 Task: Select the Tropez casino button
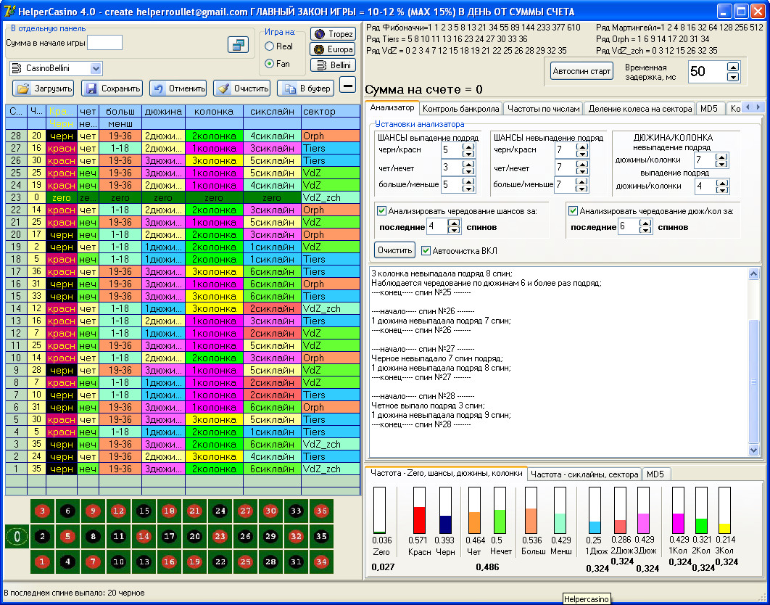coord(333,34)
